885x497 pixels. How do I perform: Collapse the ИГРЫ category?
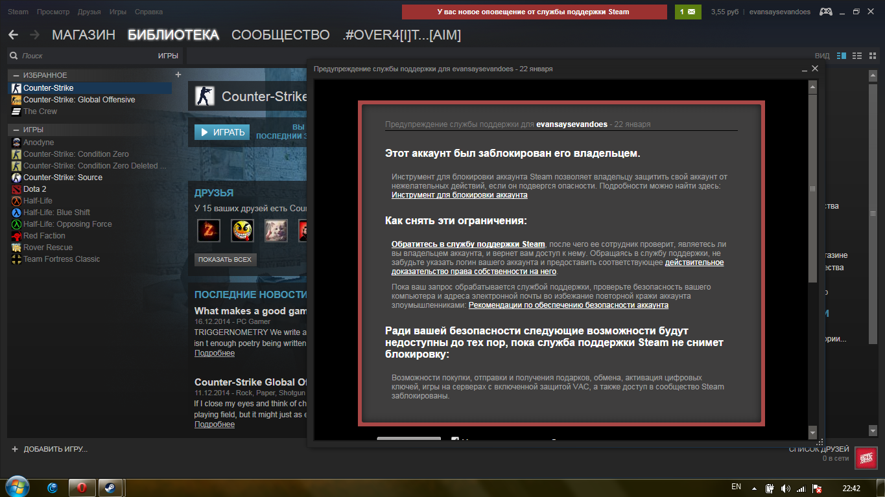[x=16, y=130]
